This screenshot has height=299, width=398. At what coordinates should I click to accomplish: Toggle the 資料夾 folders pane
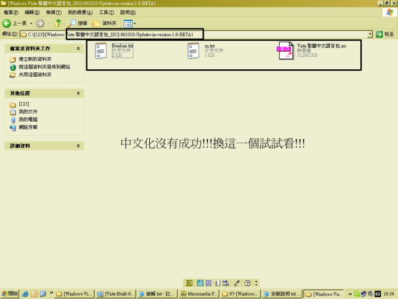(104, 23)
